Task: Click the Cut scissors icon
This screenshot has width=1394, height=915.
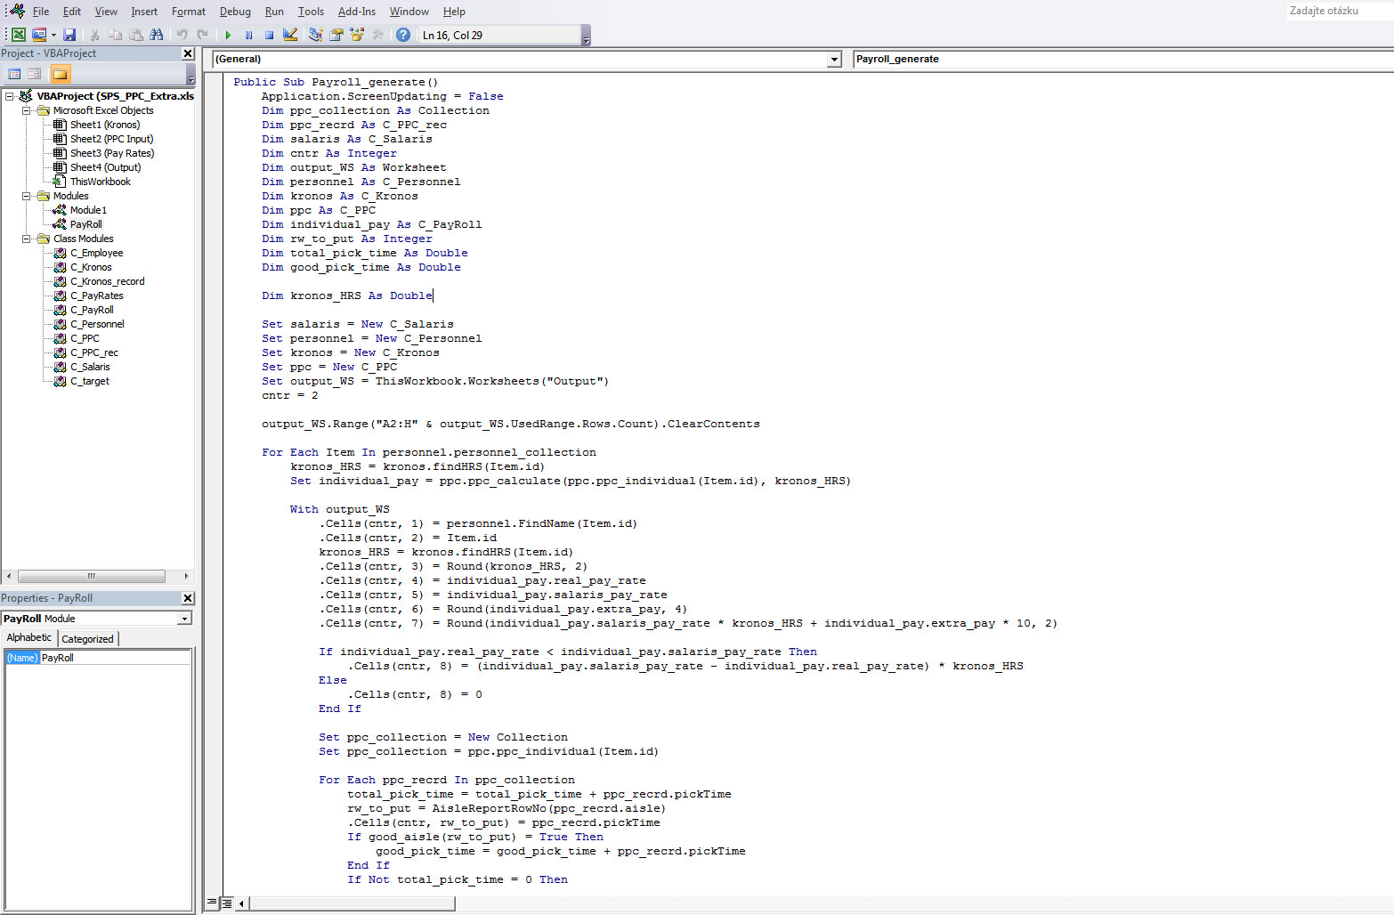Action: pos(94,35)
